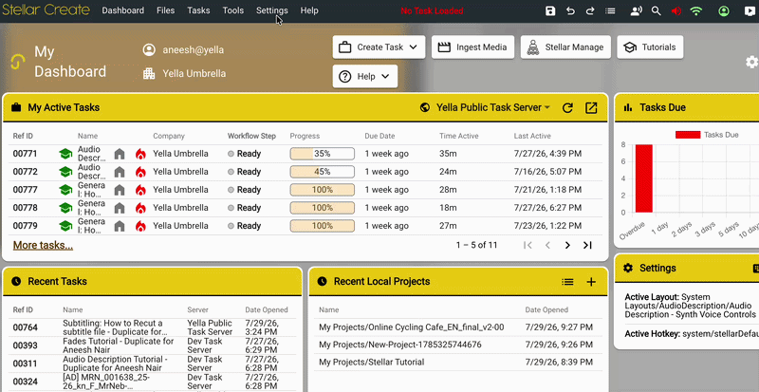Open the search magnifier icon
The height and width of the screenshot is (392, 759).
(656, 10)
